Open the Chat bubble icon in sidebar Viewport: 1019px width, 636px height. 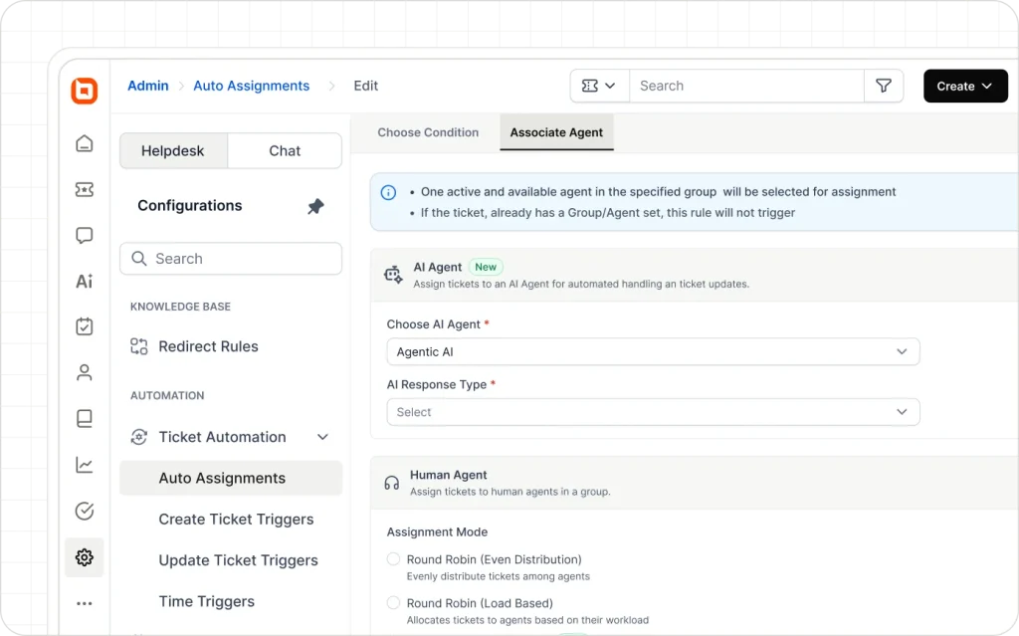point(85,236)
